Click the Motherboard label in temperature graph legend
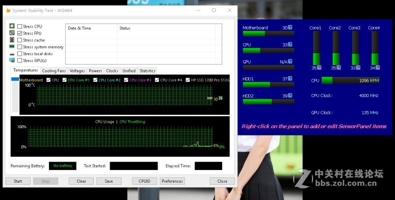Screen dimensions: 395x200 31,80
